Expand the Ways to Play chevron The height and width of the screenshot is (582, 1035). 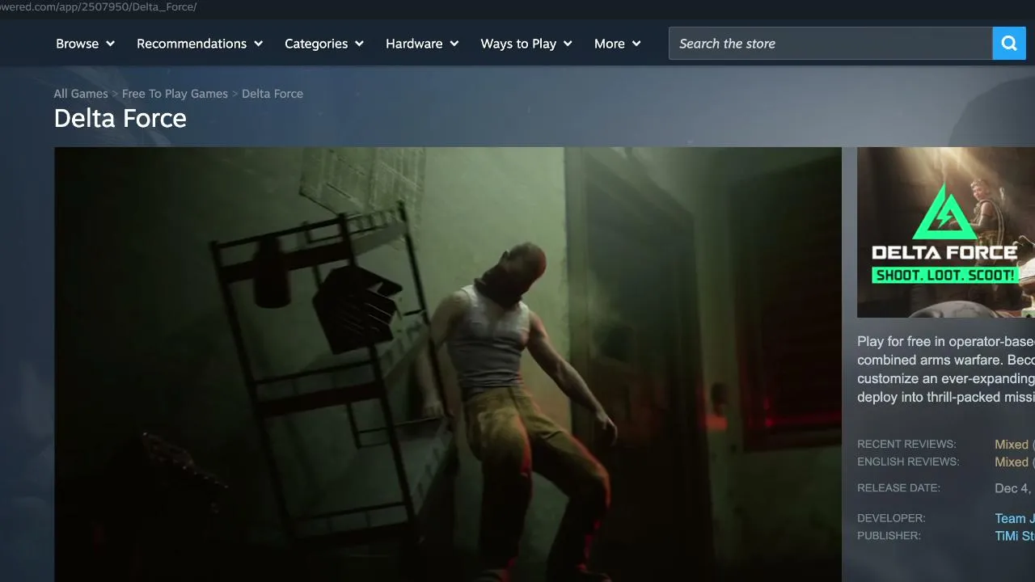(568, 44)
